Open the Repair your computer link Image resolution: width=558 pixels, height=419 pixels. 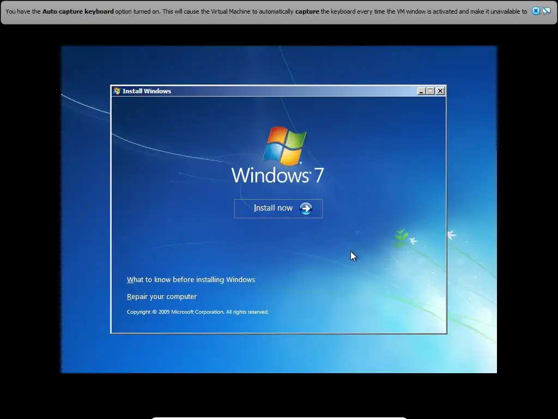(x=161, y=296)
